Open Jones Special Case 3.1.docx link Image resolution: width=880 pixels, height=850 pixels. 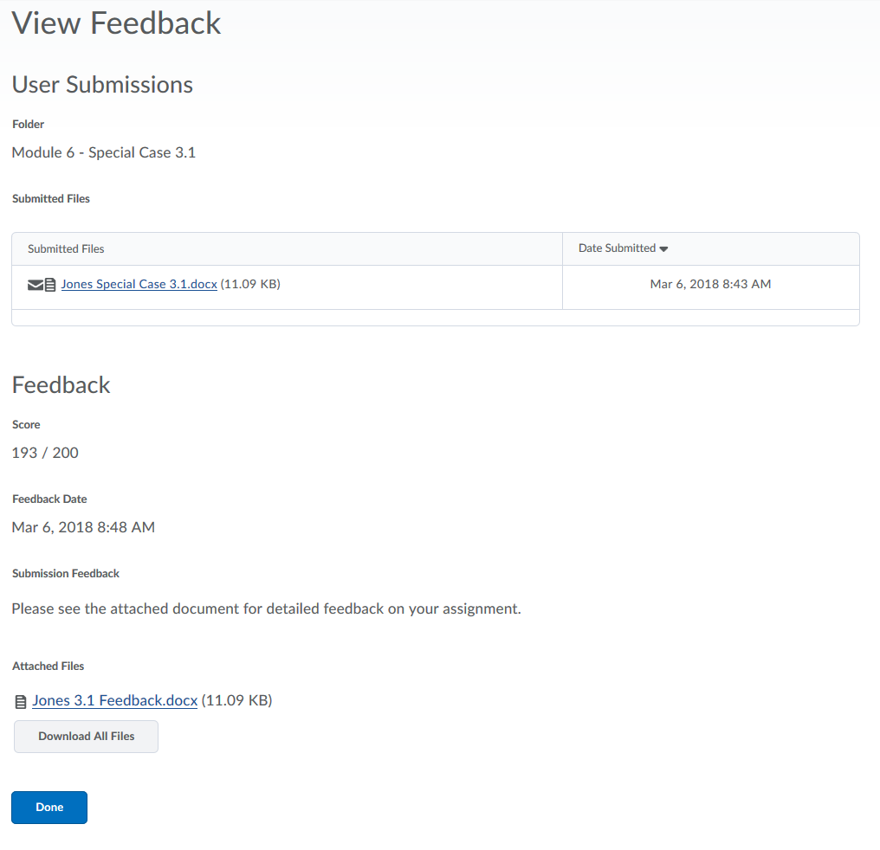139,284
